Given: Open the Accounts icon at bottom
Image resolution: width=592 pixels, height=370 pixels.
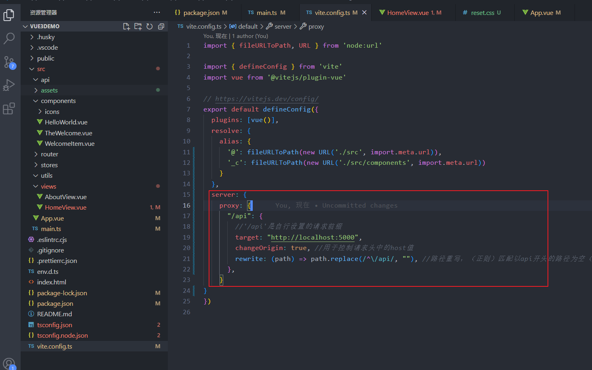Looking at the screenshot, I should click(9, 363).
